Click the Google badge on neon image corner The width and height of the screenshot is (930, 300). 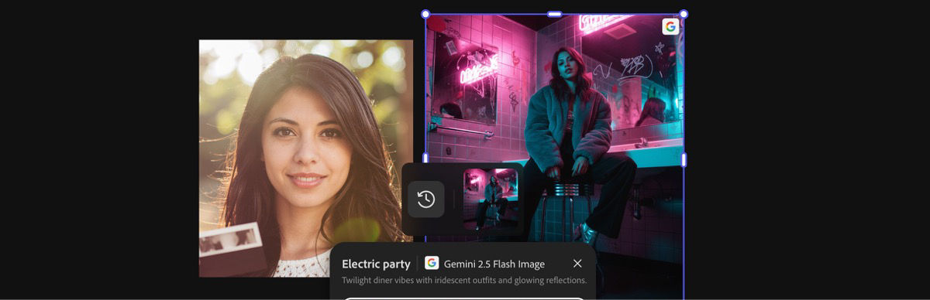tap(670, 26)
